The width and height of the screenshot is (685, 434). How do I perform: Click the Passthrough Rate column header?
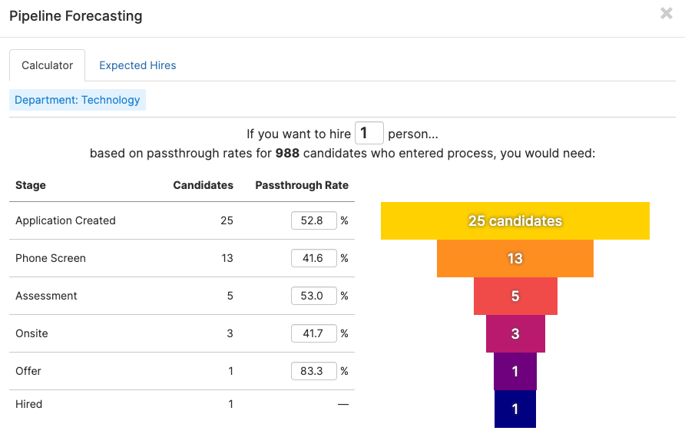[x=302, y=185]
